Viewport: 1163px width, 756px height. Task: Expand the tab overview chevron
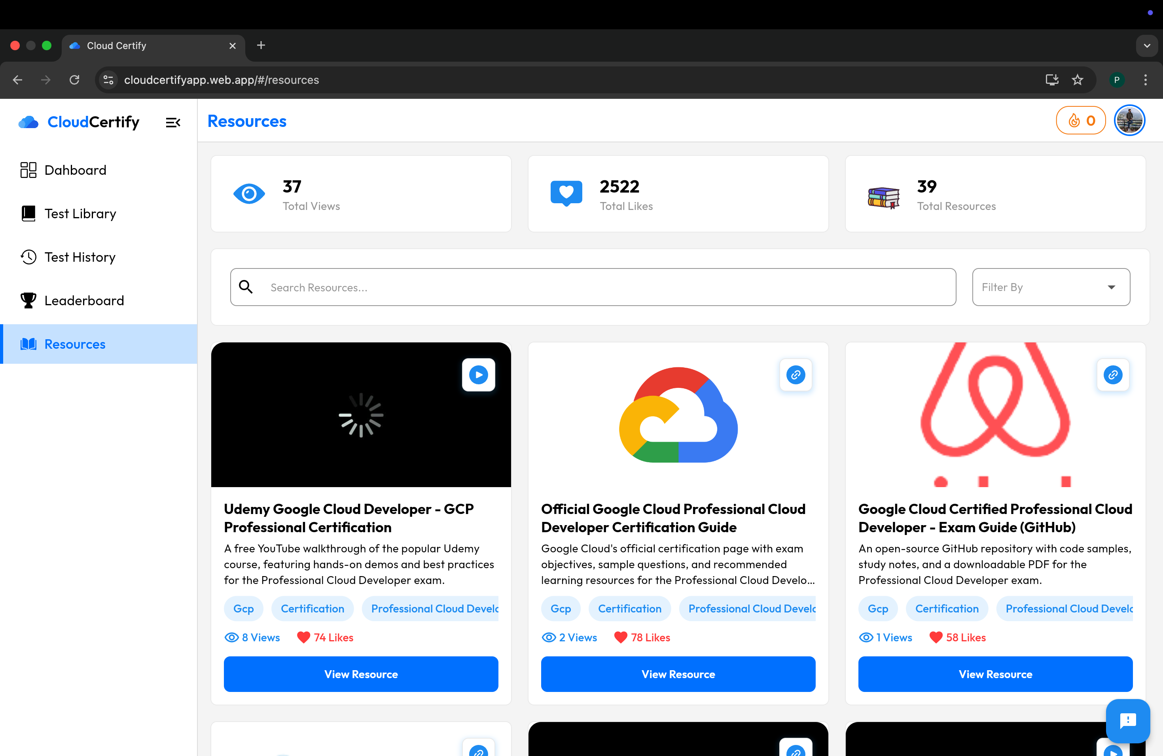click(x=1147, y=45)
